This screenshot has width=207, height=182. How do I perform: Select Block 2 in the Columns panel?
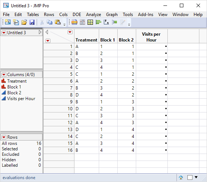click(x=14, y=93)
